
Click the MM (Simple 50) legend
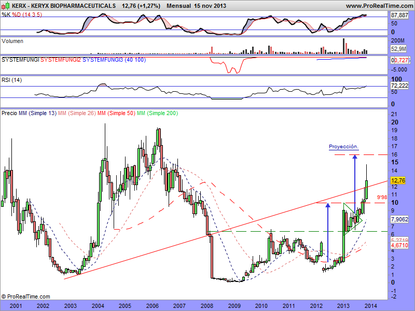coord(116,113)
